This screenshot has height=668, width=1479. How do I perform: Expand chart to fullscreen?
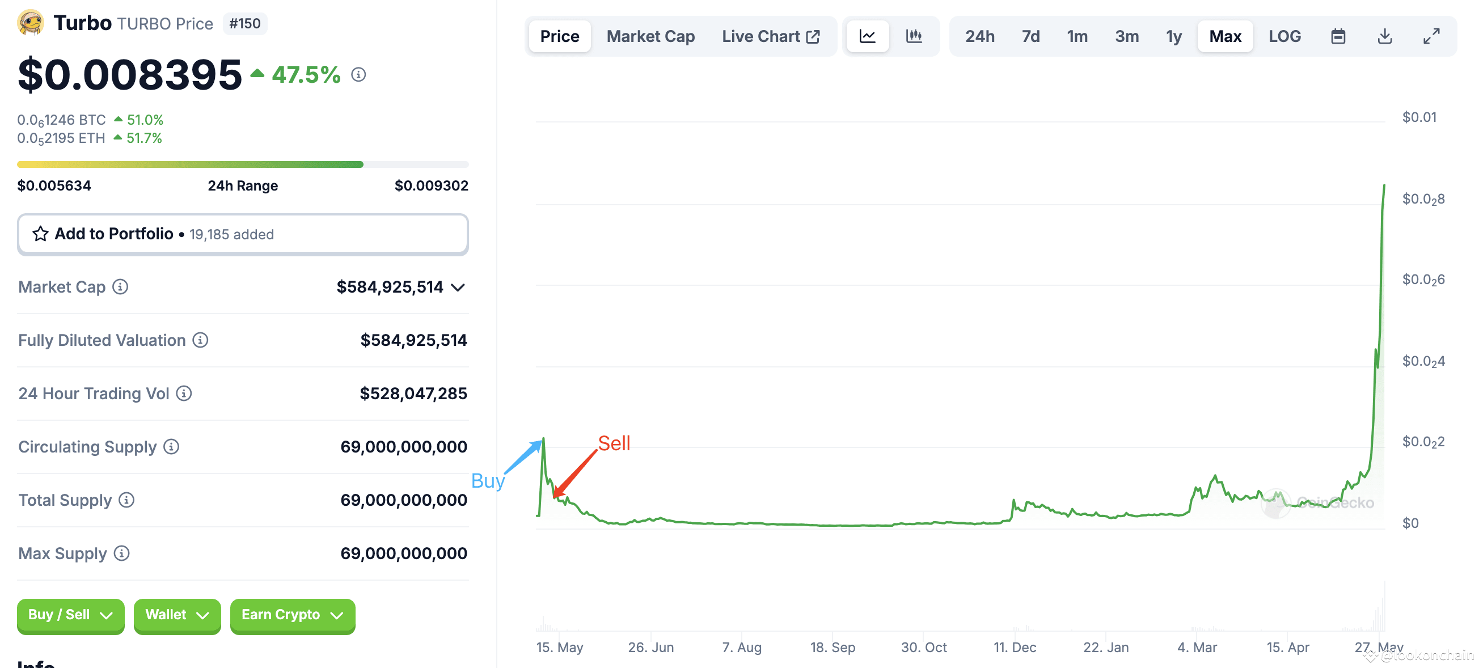pyautogui.click(x=1431, y=36)
